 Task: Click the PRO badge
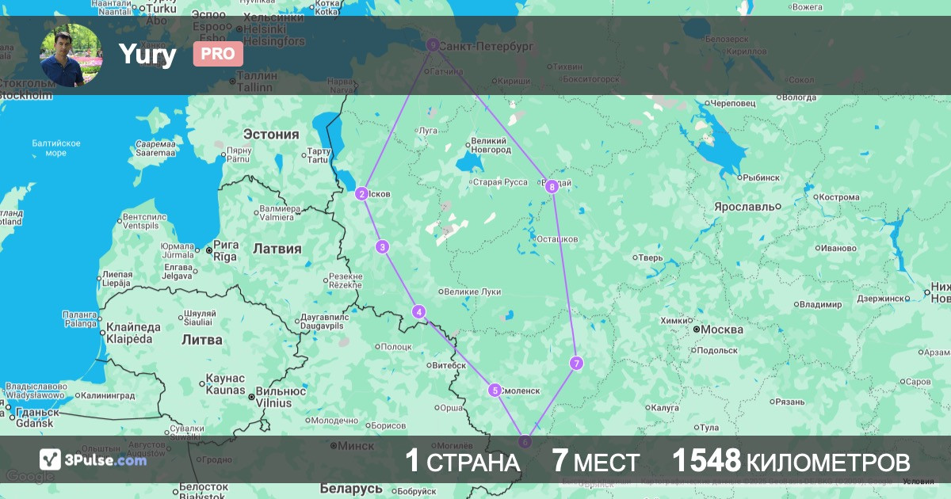[218, 54]
